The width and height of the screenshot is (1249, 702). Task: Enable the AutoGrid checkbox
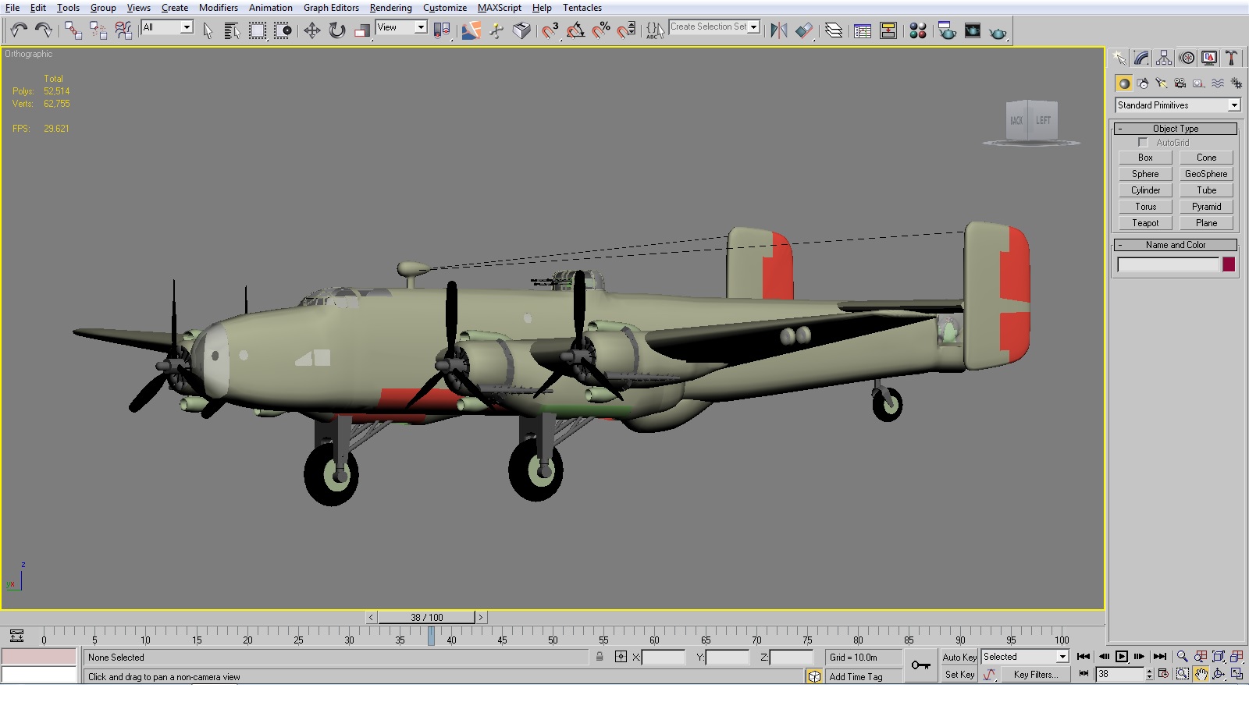tap(1143, 143)
